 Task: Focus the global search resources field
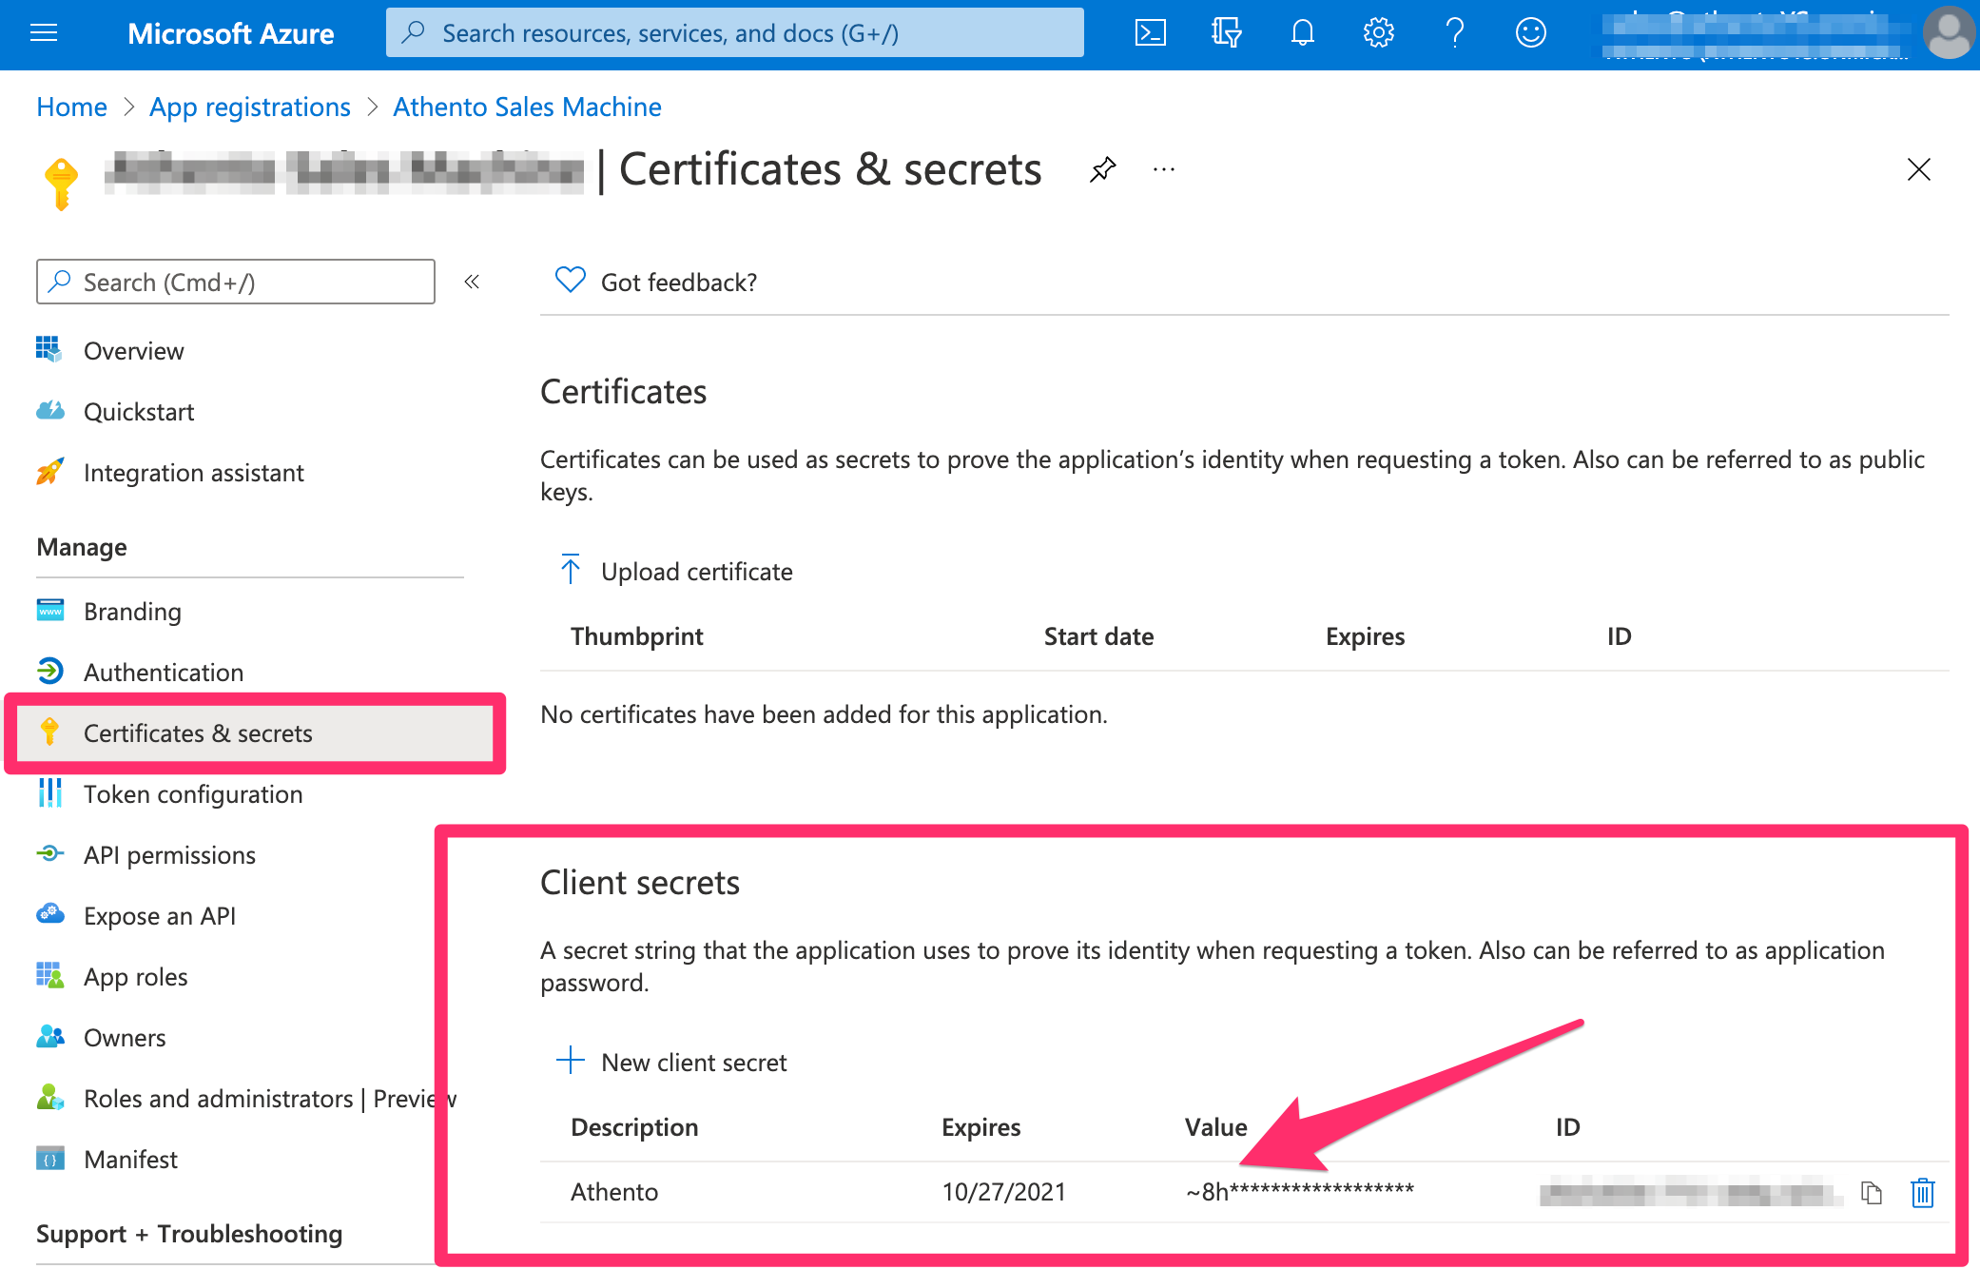click(734, 33)
